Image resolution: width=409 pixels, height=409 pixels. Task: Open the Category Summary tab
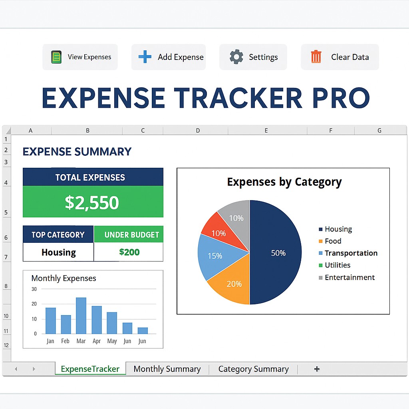pos(253,369)
